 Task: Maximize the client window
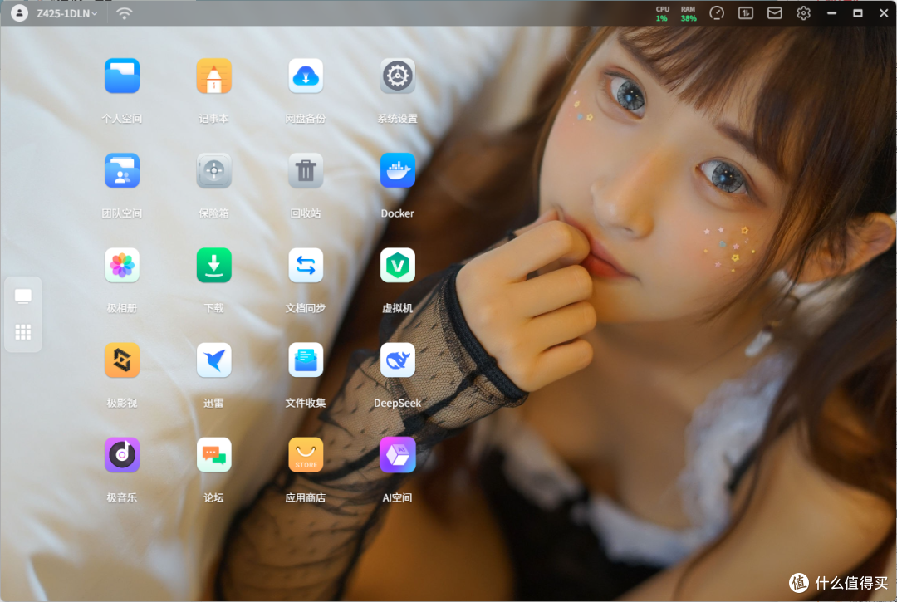point(857,13)
